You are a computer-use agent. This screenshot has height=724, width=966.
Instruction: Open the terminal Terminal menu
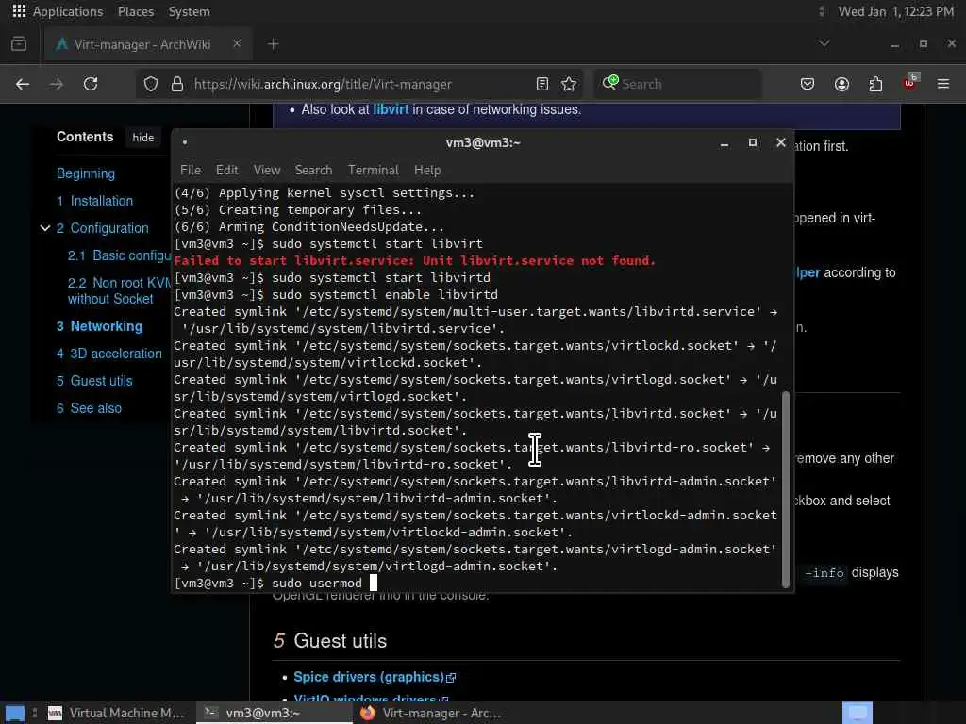tap(373, 170)
